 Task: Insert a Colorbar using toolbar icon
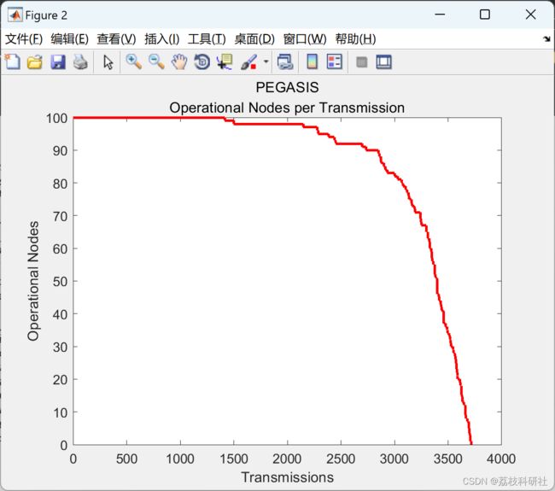point(312,62)
